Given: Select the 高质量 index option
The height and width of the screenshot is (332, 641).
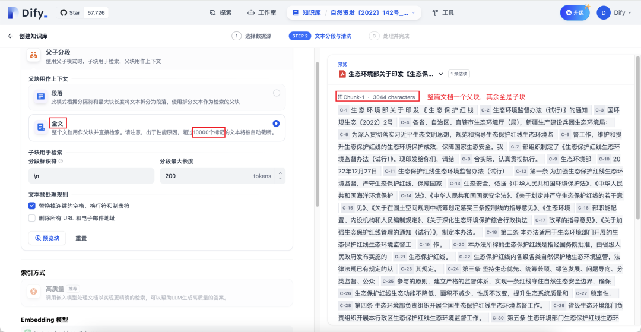Looking at the screenshot, I should pyautogui.click(x=157, y=293).
